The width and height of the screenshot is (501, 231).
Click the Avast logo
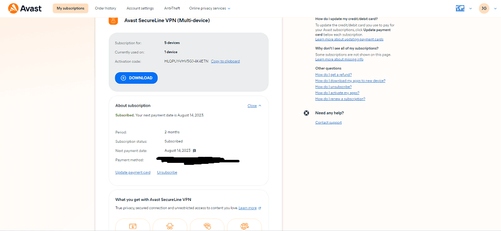(x=25, y=9)
